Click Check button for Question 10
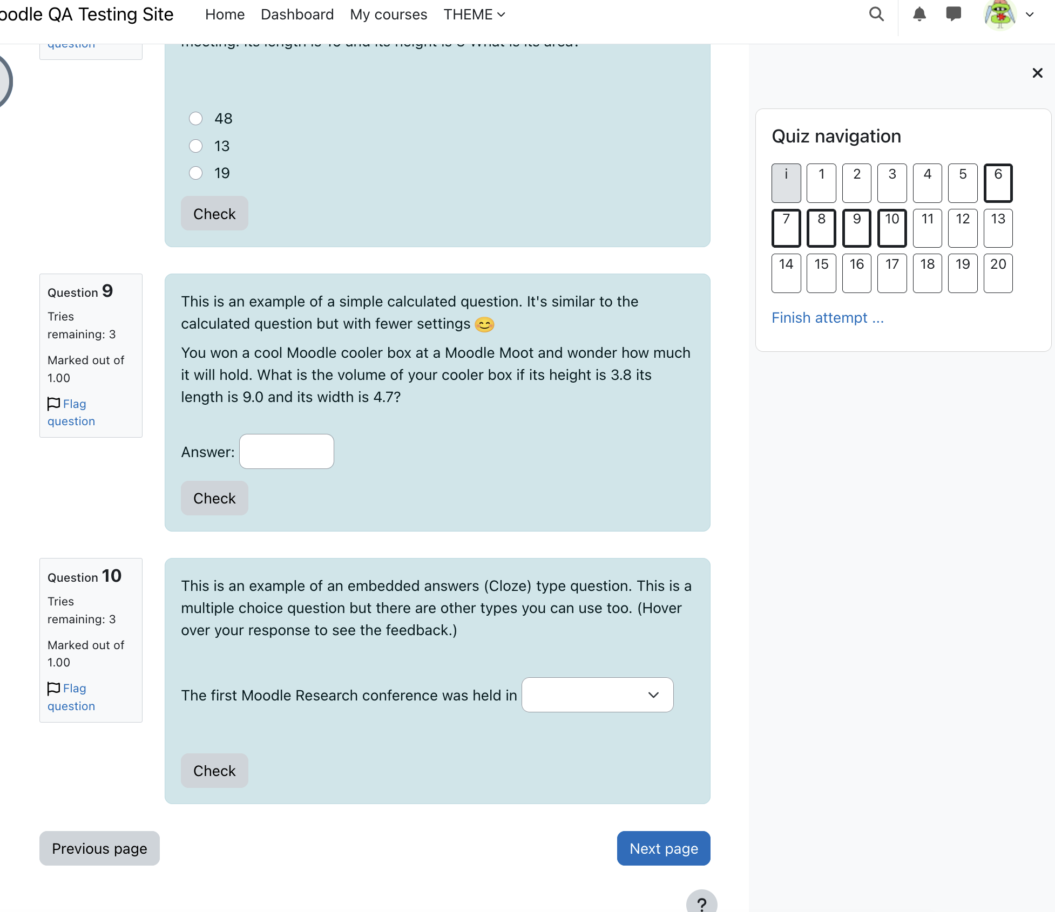This screenshot has height=912, width=1055. [214, 771]
